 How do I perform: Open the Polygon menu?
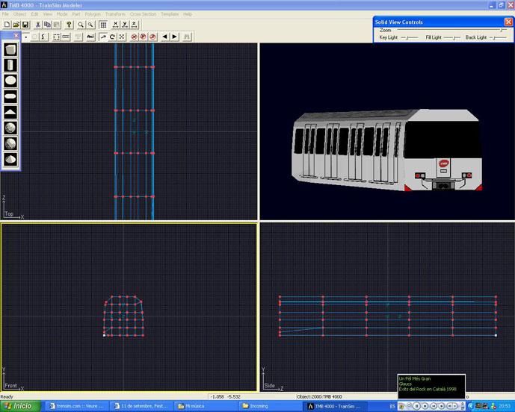point(93,14)
